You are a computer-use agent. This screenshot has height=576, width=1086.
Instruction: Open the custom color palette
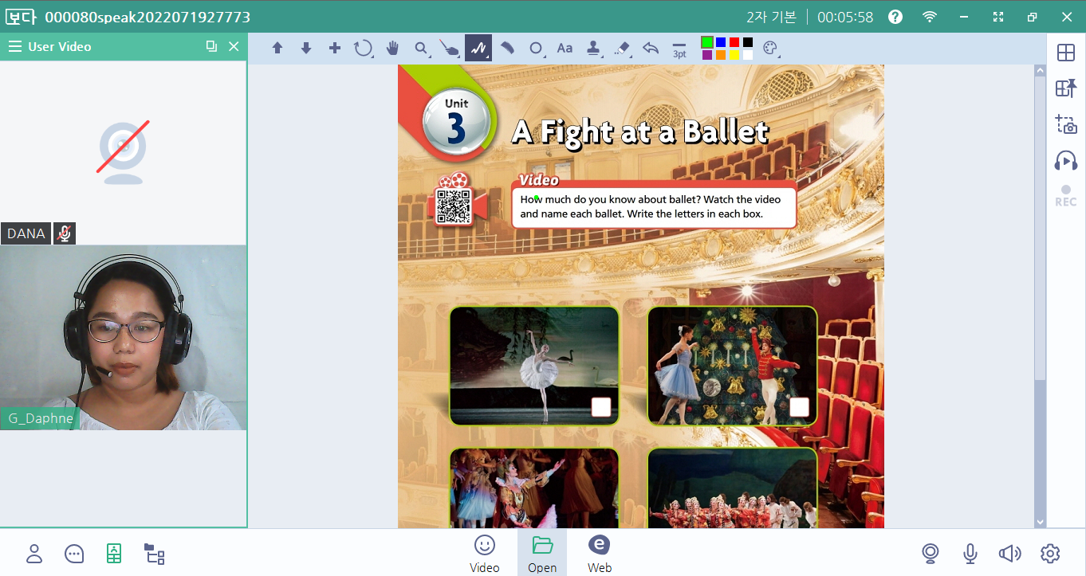point(770,48)
